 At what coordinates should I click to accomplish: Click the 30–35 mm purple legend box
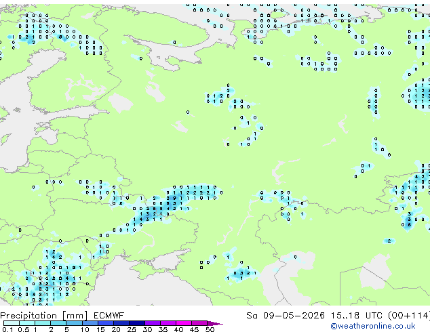click(x=152, y=323)
